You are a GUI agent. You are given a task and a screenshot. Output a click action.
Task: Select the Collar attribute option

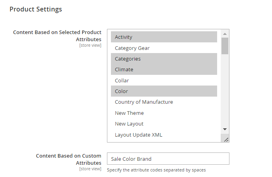pos(164,80)
